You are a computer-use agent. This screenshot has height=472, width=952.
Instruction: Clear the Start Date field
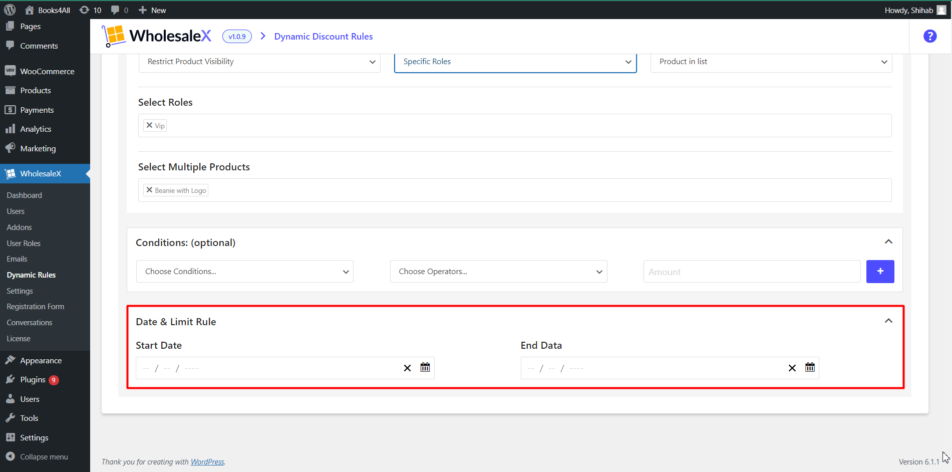coord(407,368)
